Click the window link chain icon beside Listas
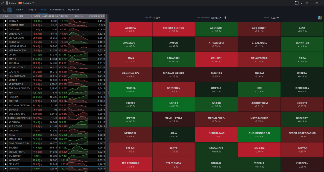 (x=7, y=3)
